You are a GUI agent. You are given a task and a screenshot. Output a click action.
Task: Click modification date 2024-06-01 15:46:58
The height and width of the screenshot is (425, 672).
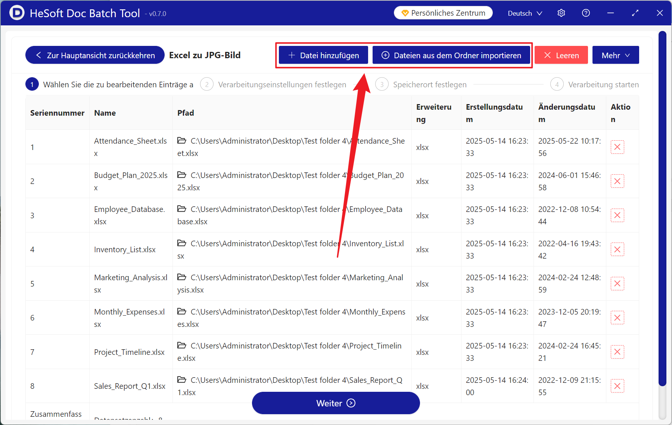[570, 181]
